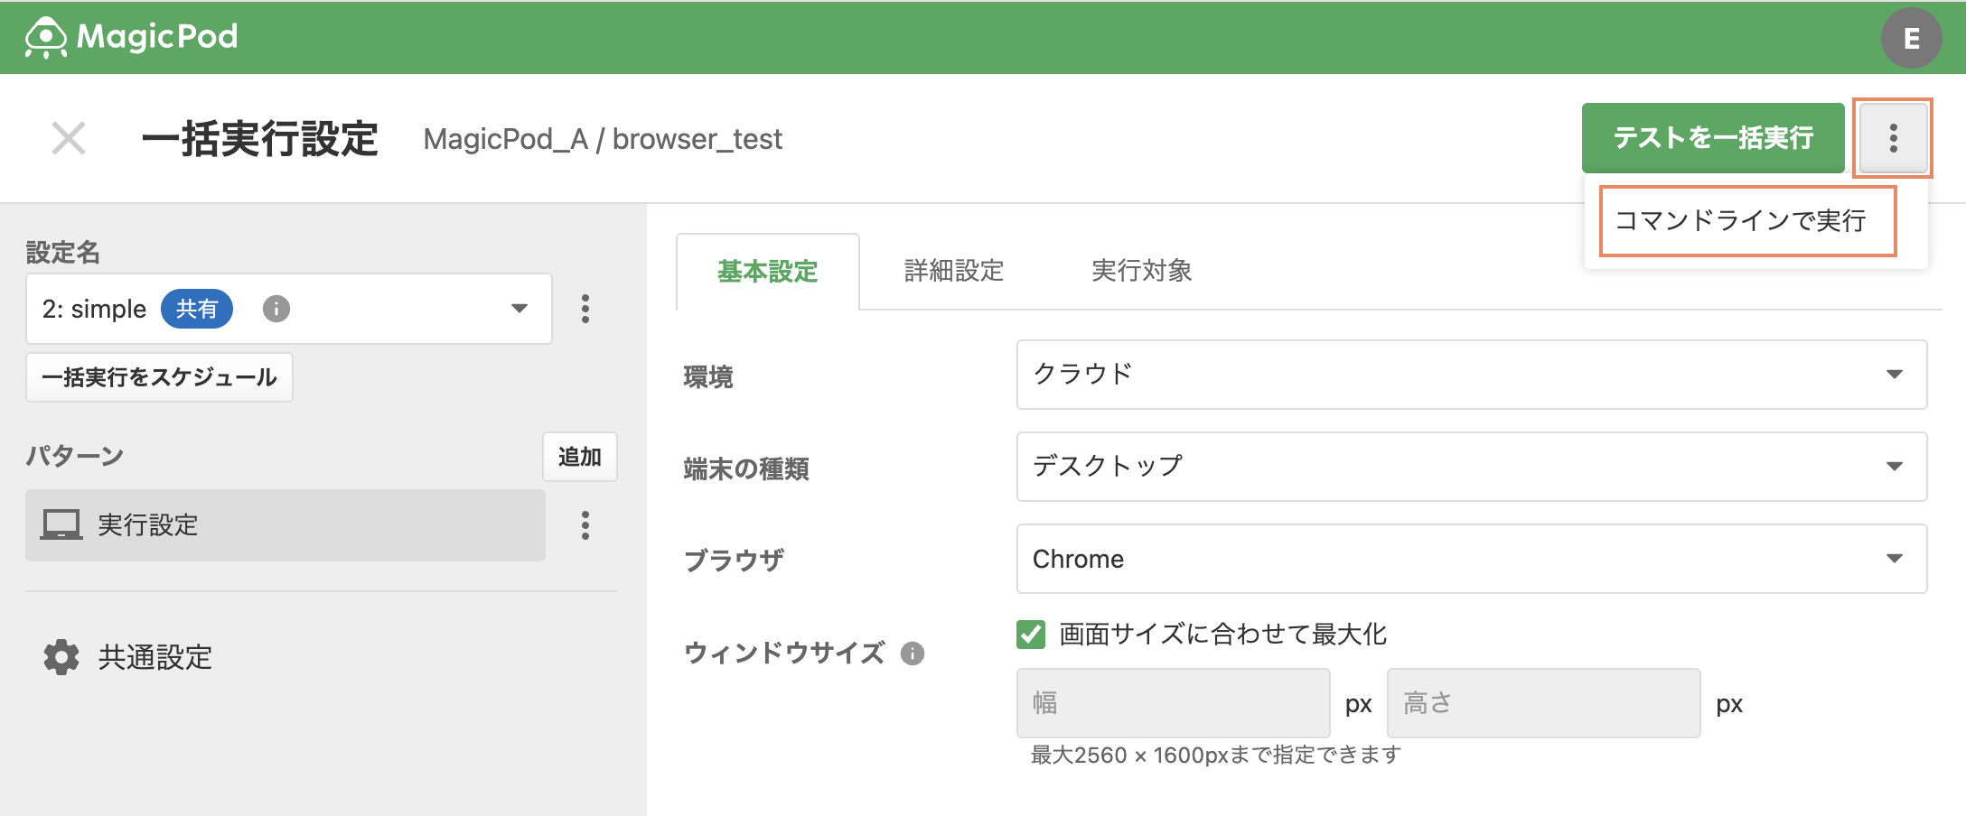Click the laptop icon in 実行設定 row
Image resolution: width=1966 pixels, height=816 pixels.
61,524
